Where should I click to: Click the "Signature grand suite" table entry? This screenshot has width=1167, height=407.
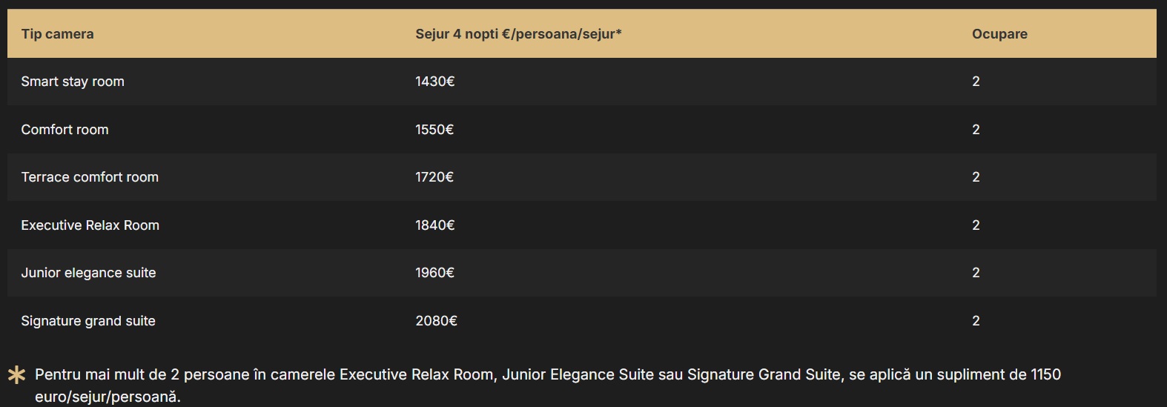click(88, 321)
